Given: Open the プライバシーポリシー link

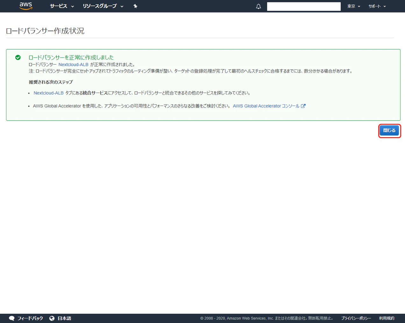Looking at the screenshot, I should point(356,318).
